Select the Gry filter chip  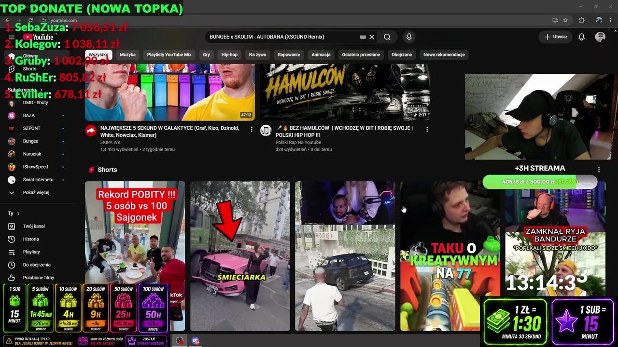click(x=206, y=55)
